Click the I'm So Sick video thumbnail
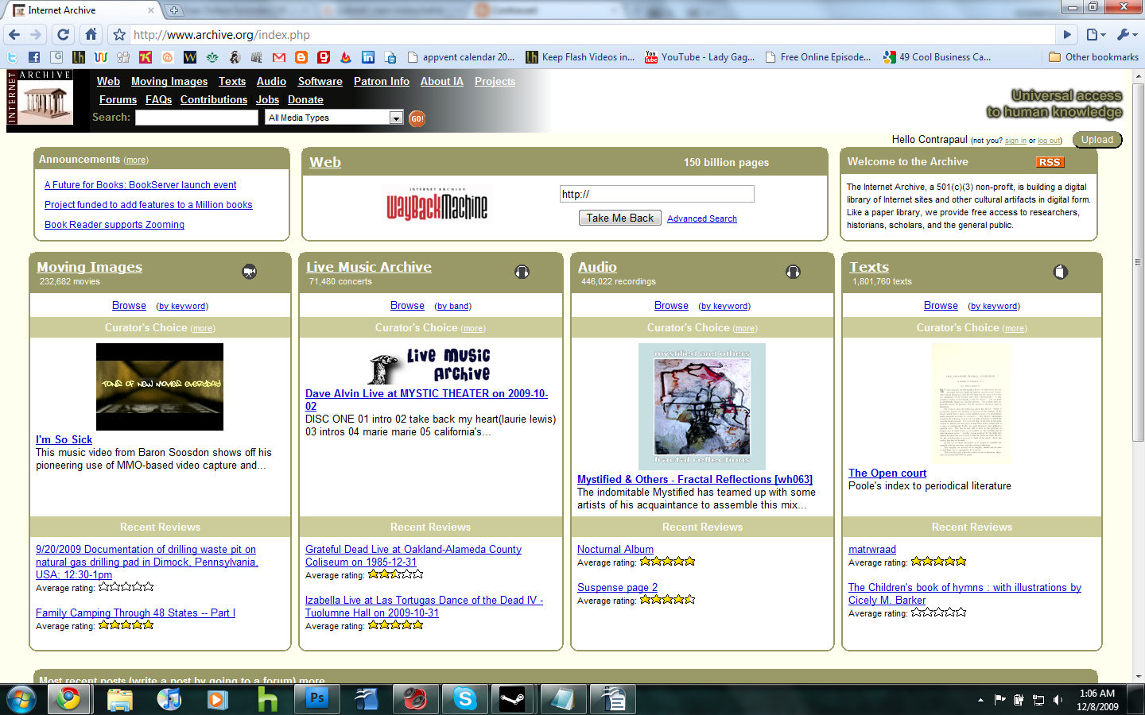This screenshot has width=1145, height=715. point(160,387)
